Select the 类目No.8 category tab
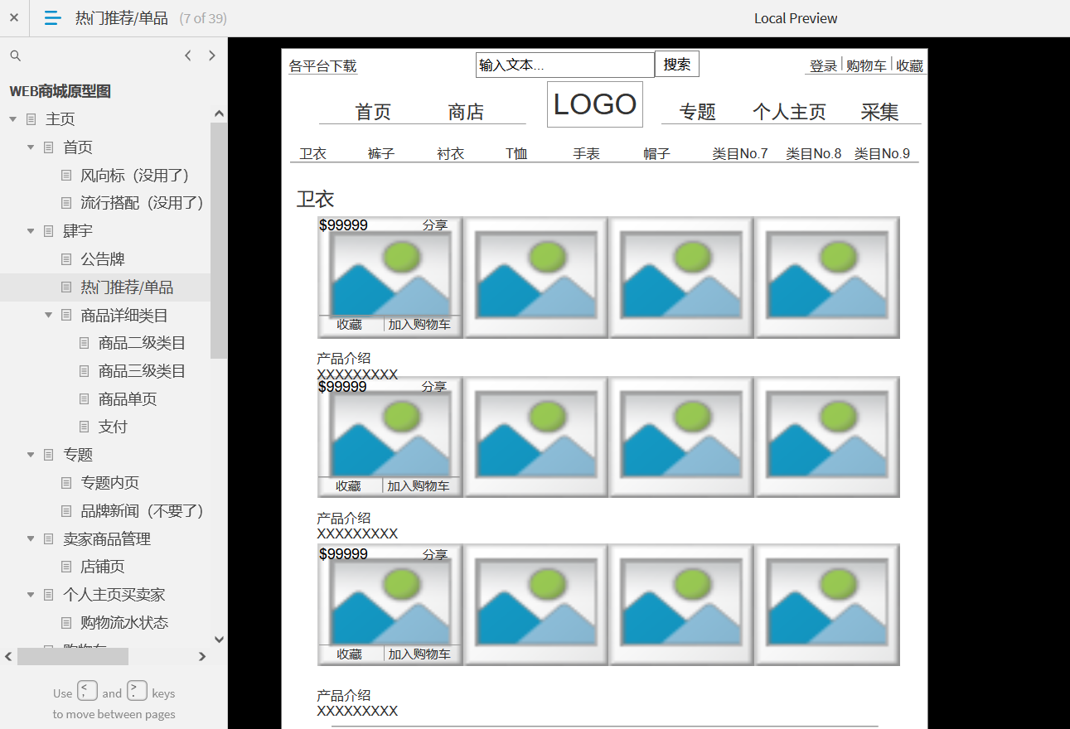1070x729 pixels. (x=814, y=153)
